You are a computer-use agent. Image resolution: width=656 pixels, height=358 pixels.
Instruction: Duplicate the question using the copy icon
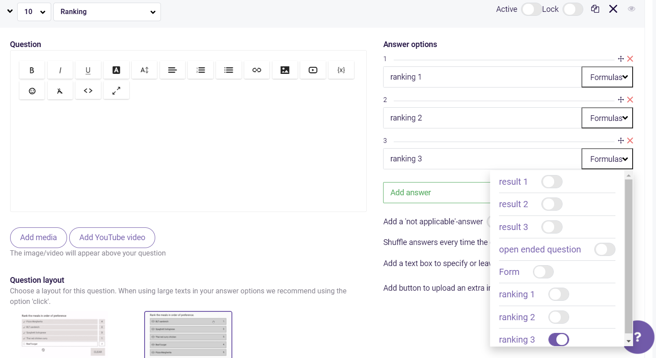(x=595, y=8)
